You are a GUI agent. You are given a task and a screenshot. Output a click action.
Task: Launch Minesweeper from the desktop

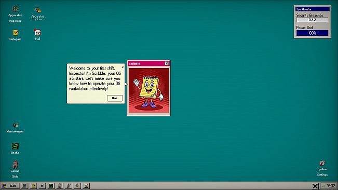pos(15,128)
